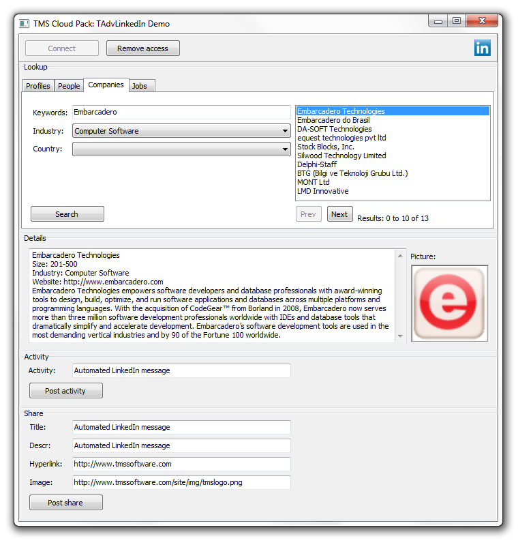
Task: Close the TAdvLinkedIn Demo window
Action: [x=481, y=21]
